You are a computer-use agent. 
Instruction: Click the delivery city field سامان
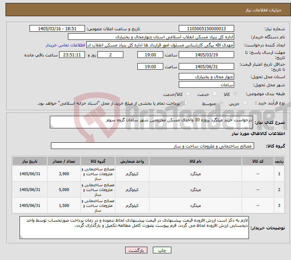(x=206, y=84)
